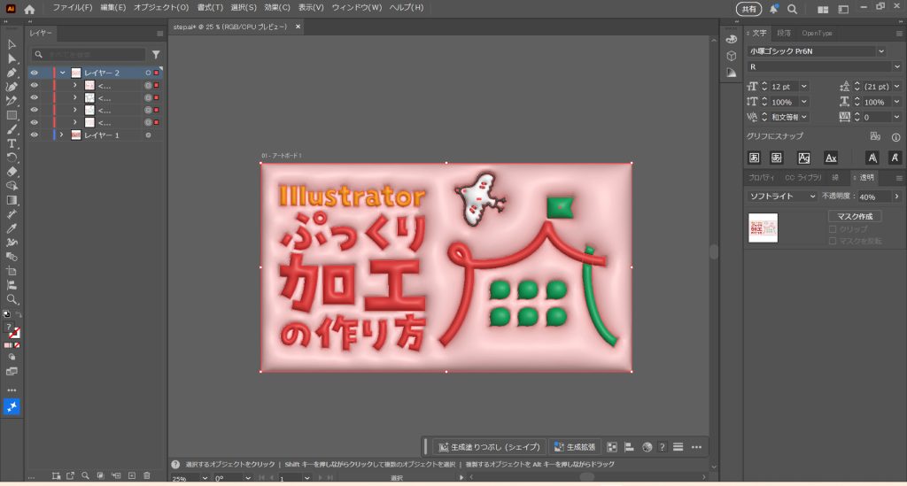Viewport: 907px width, 486px height.
Task: Enable the クリップ checkbox
Action: click(x=833, y=229)
